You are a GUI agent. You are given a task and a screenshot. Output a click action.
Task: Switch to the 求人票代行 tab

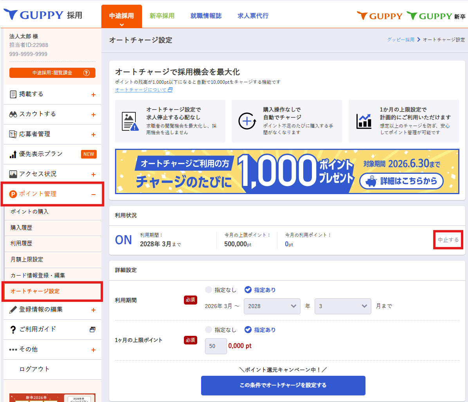(x=253, y=16)
